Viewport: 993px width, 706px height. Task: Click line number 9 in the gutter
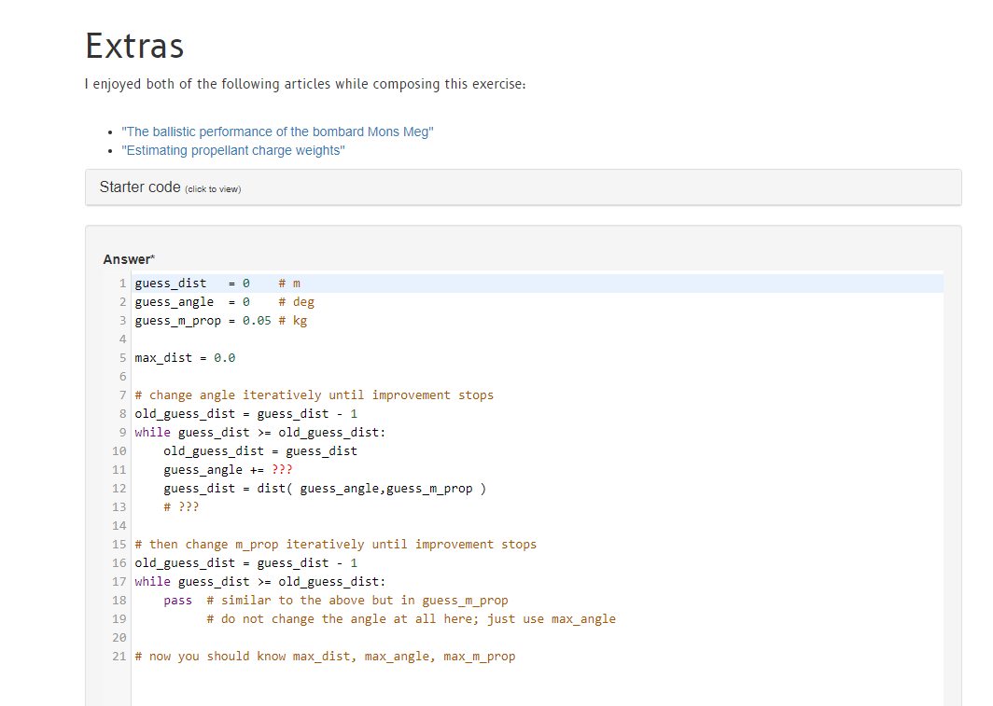tap(122, 432)
